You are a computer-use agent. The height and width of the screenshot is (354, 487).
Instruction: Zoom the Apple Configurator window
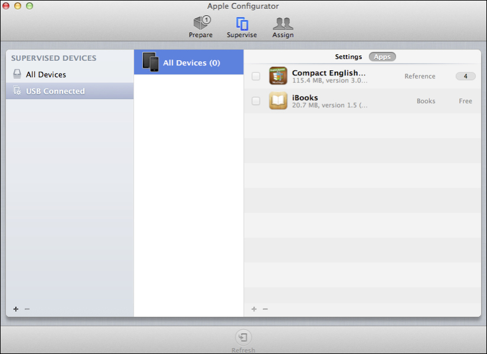click(x=30, y=6)
